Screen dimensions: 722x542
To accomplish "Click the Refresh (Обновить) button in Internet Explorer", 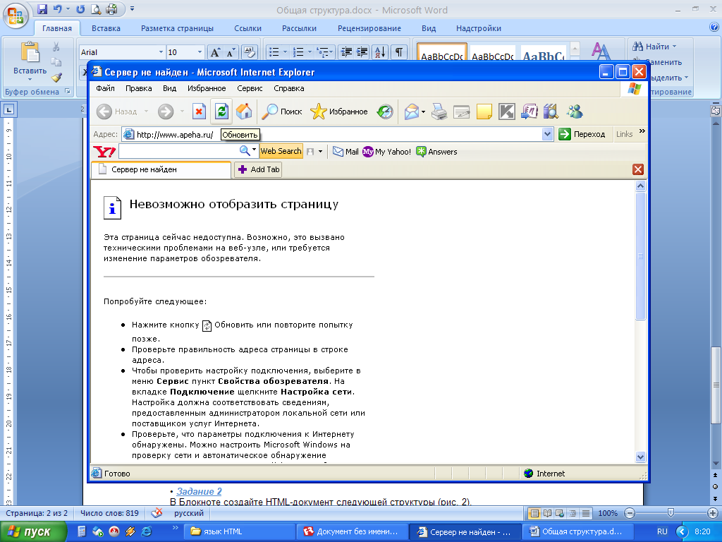I will pos(221,111).
